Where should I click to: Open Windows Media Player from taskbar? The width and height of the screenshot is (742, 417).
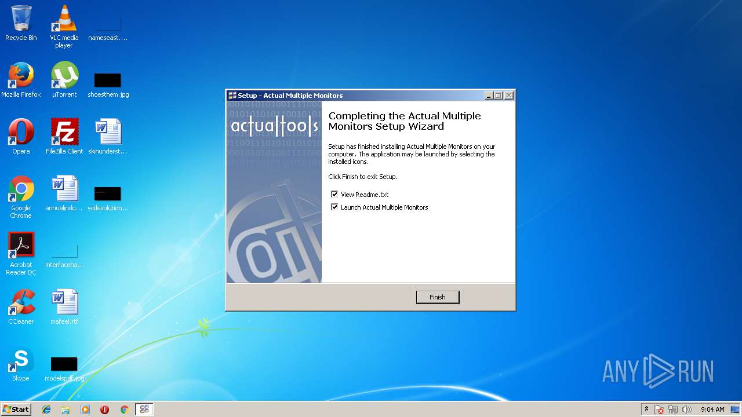(x=85, y=409)
